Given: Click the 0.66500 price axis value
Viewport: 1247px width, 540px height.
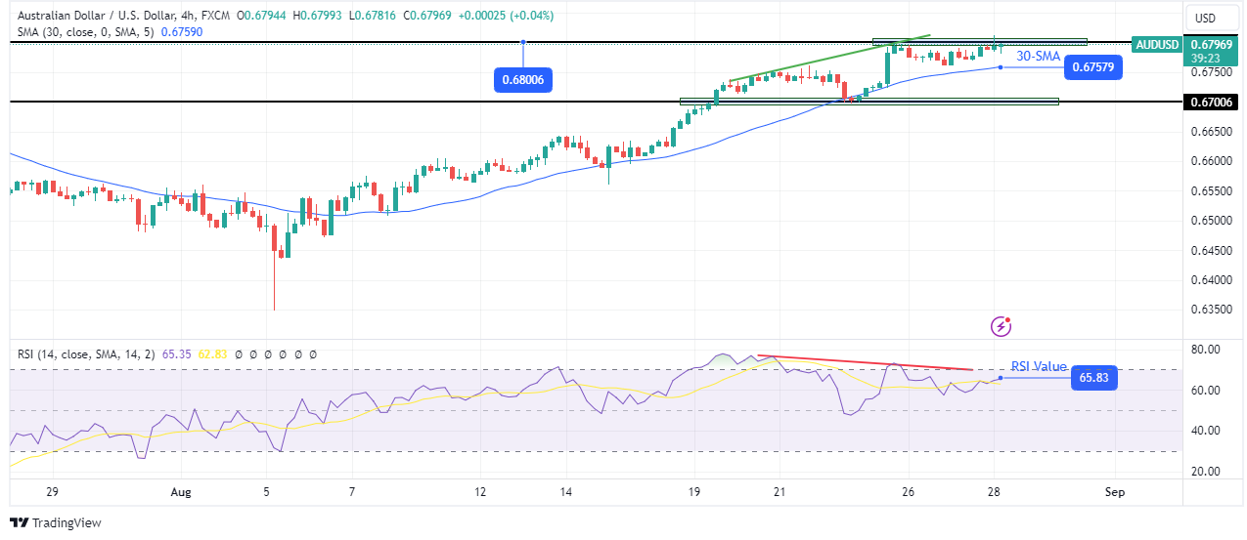Looking at the screenshot, I should (x=1210, y=131).
